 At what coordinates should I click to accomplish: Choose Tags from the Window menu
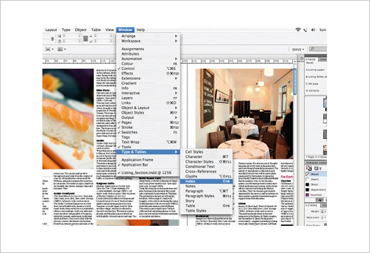coord(148,137)
